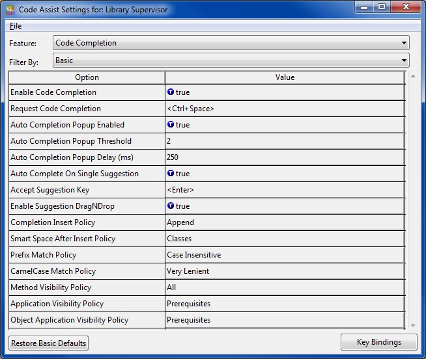Viewport: 426px width, 359px height.
Task: Click the Value column header
Action: pos(285,77)
